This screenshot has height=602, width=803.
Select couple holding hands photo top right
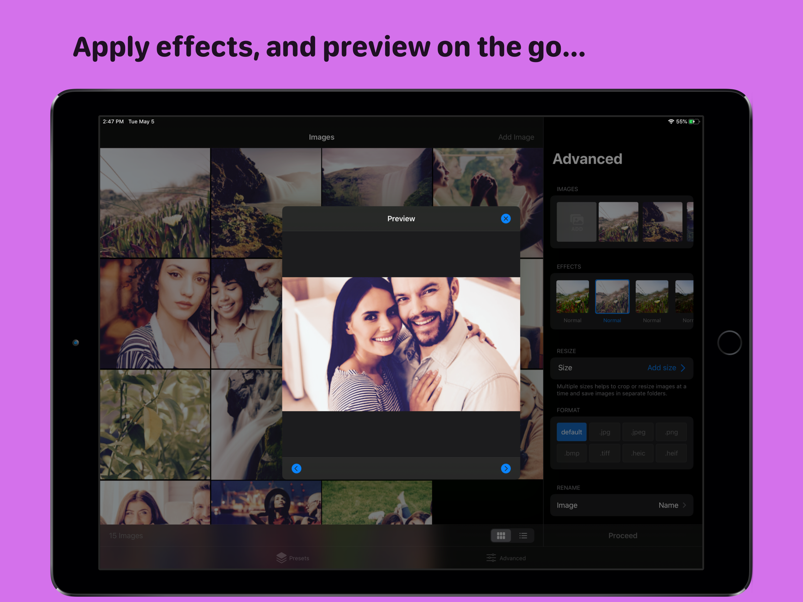(488, 177)
